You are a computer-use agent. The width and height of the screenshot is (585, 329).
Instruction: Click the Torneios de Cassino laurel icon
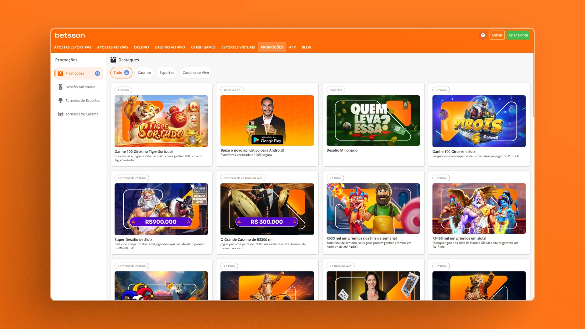pos(60,114)
